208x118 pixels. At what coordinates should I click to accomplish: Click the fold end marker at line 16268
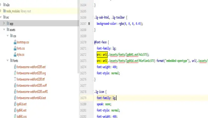click(x=93, y=30)
